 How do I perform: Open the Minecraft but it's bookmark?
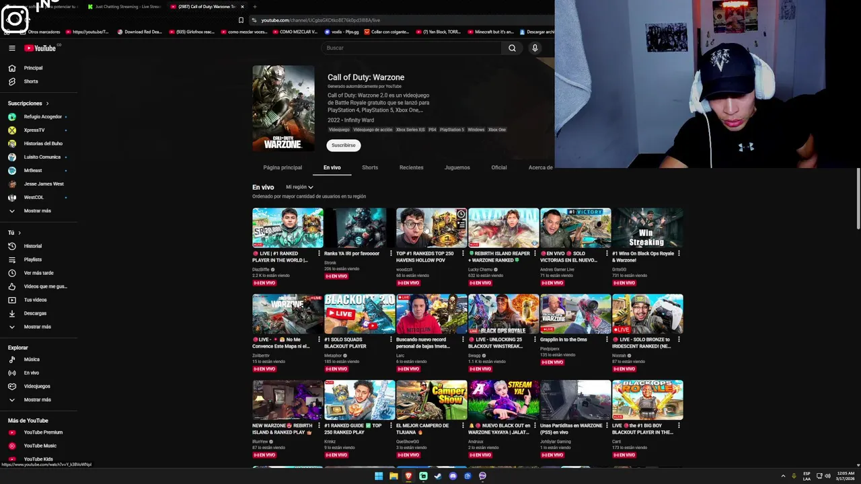[x=490, y=32]
